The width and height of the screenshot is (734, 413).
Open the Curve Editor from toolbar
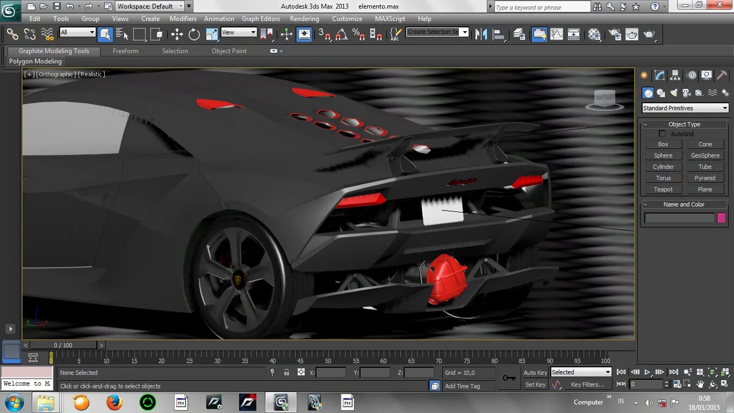point(557,34)
